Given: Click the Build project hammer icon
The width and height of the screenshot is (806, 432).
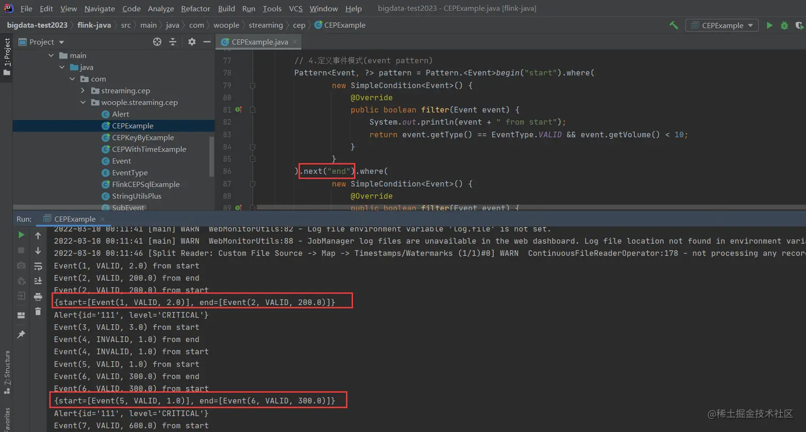Looking at the screenshot, I should point(674,25).
